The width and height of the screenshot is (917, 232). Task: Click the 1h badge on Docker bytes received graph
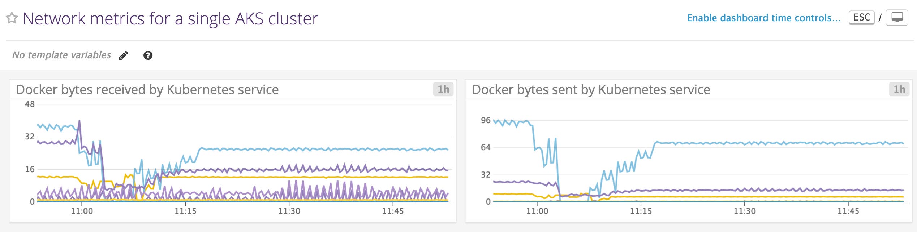(443, 89)
